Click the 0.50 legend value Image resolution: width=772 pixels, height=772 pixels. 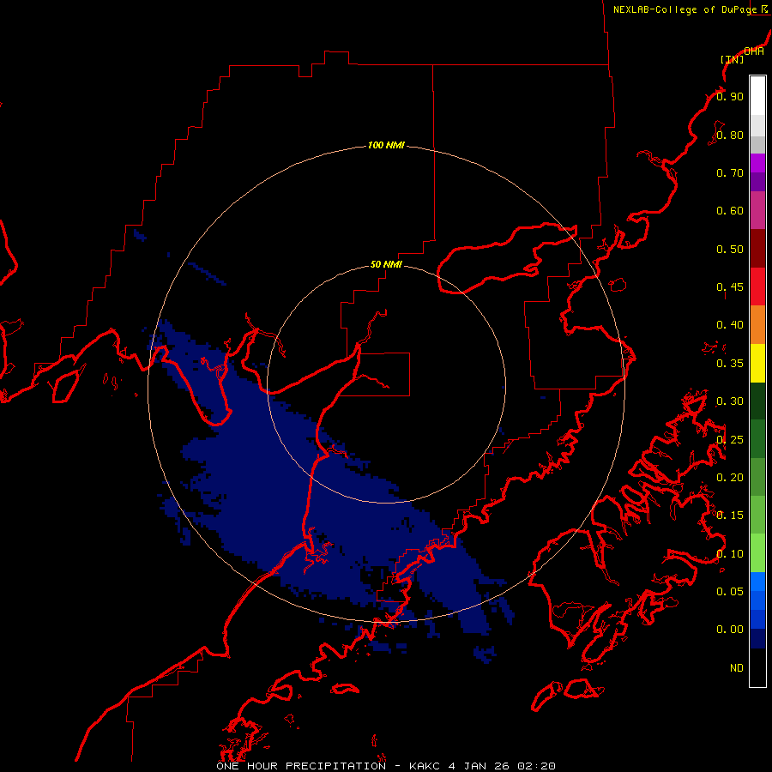[730, 249]
